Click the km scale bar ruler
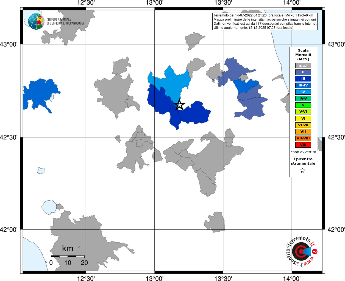This screenshot has height=281, width=345. [68, 256]
